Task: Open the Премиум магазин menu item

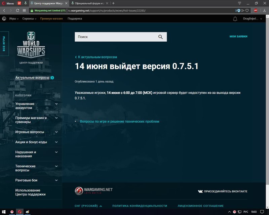Action: [x=51, y=18]
